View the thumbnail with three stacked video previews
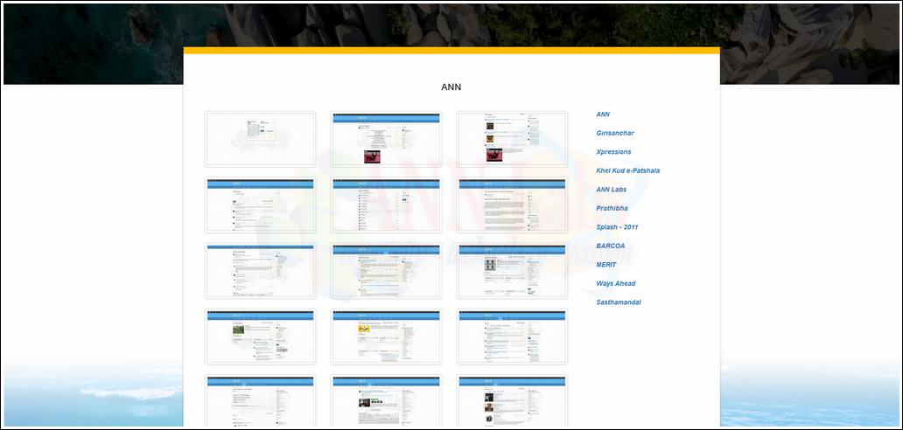The height and width of the screenshot is (430, 903). tap(512, 139)
